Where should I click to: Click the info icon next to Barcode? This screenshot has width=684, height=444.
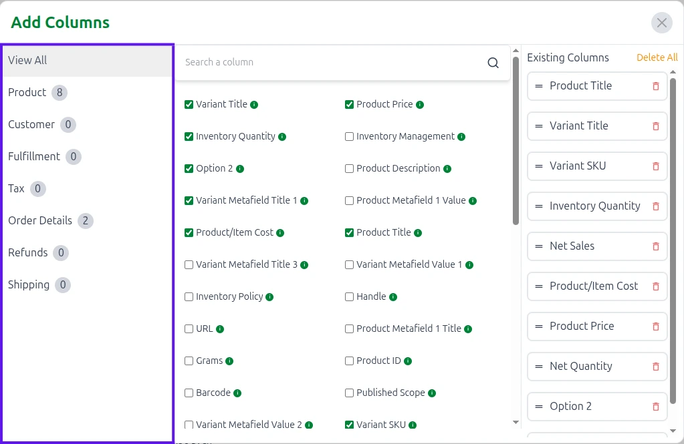click(x=237, y=393)
